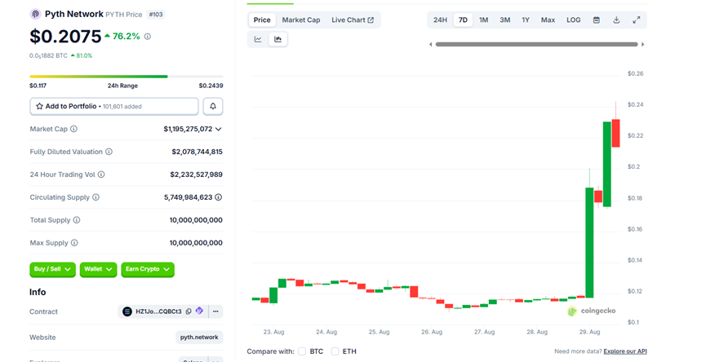The image size is (706, 362).
Task: Open the calendar date range picker
Action: (597, 20)
